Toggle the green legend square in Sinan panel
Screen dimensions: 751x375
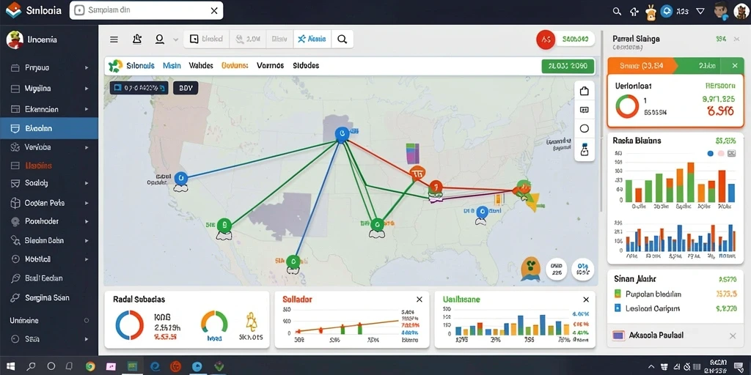618,294
